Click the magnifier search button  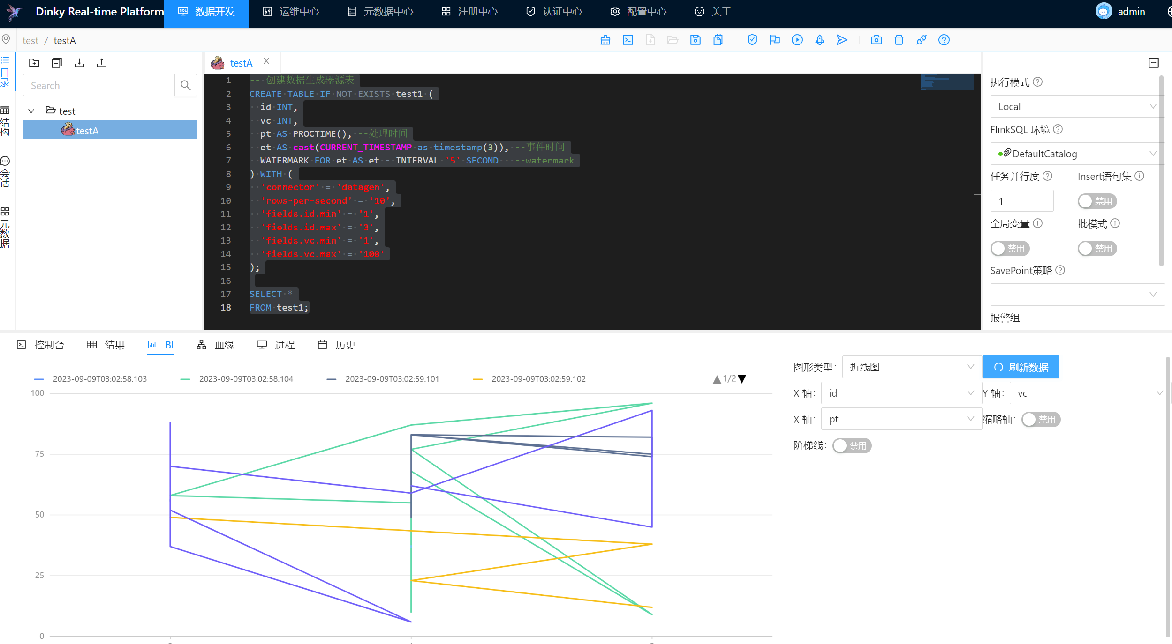186,85
